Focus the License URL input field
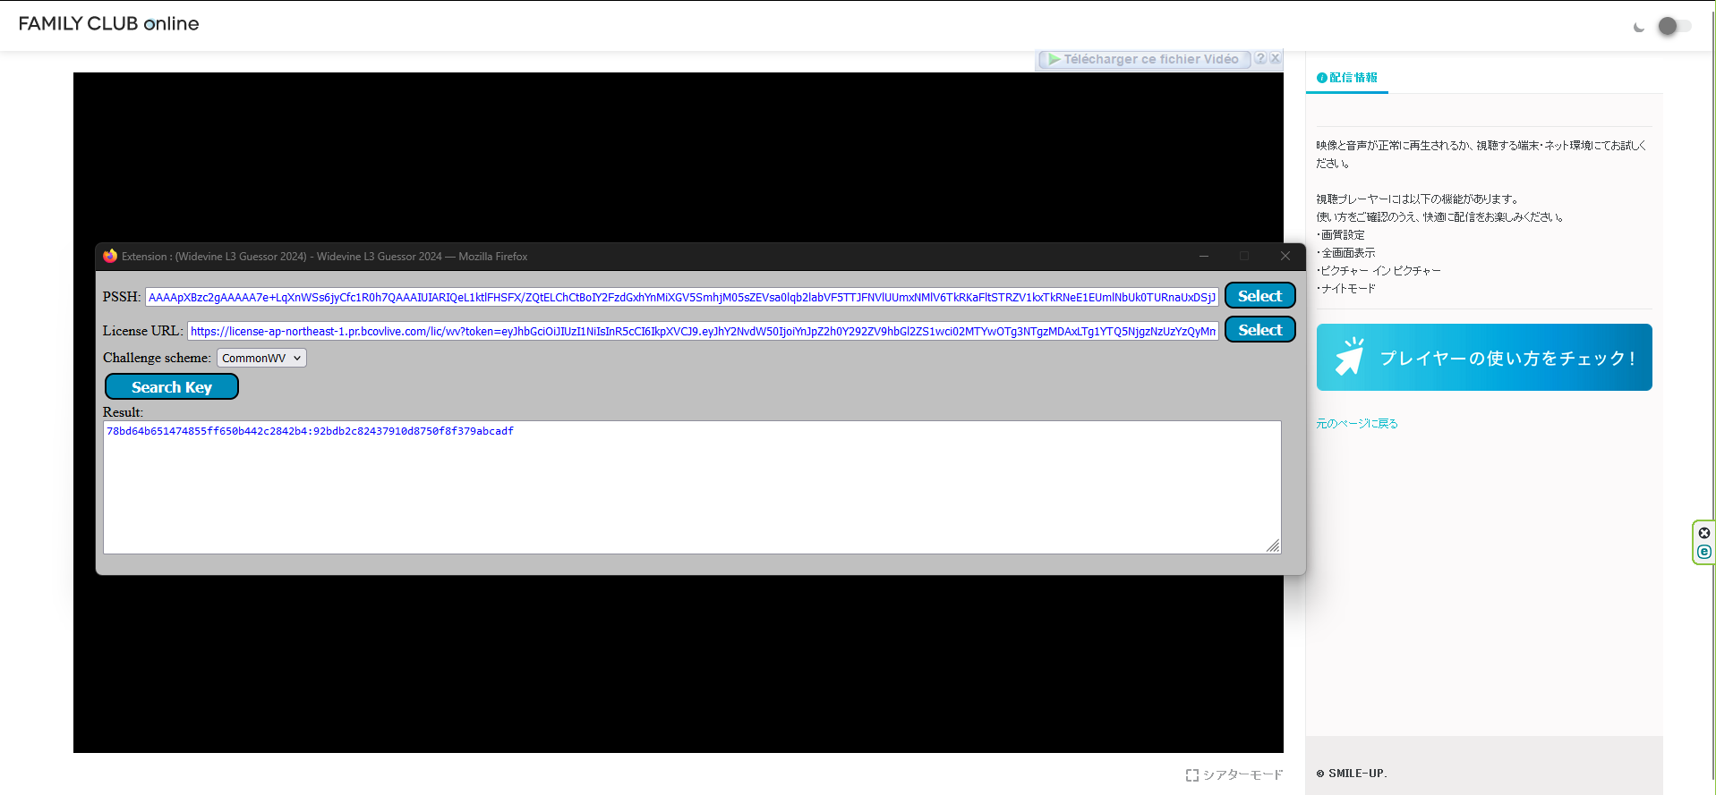The image size is (1716, 795). click(704, 331)
